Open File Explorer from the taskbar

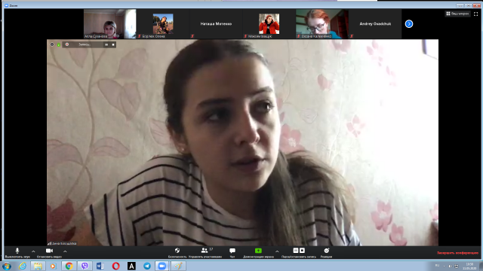pos(38,266)
